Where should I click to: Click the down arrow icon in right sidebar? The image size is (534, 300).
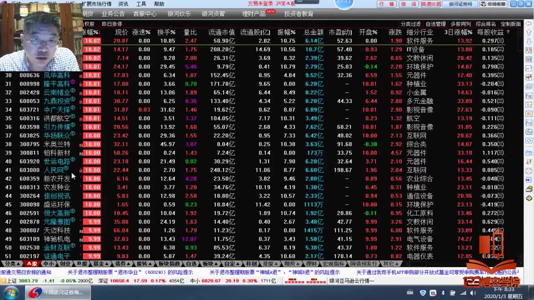[x=529, y=41]
